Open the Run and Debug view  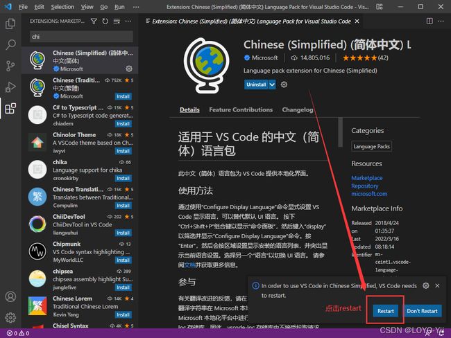tap(10, 87)
